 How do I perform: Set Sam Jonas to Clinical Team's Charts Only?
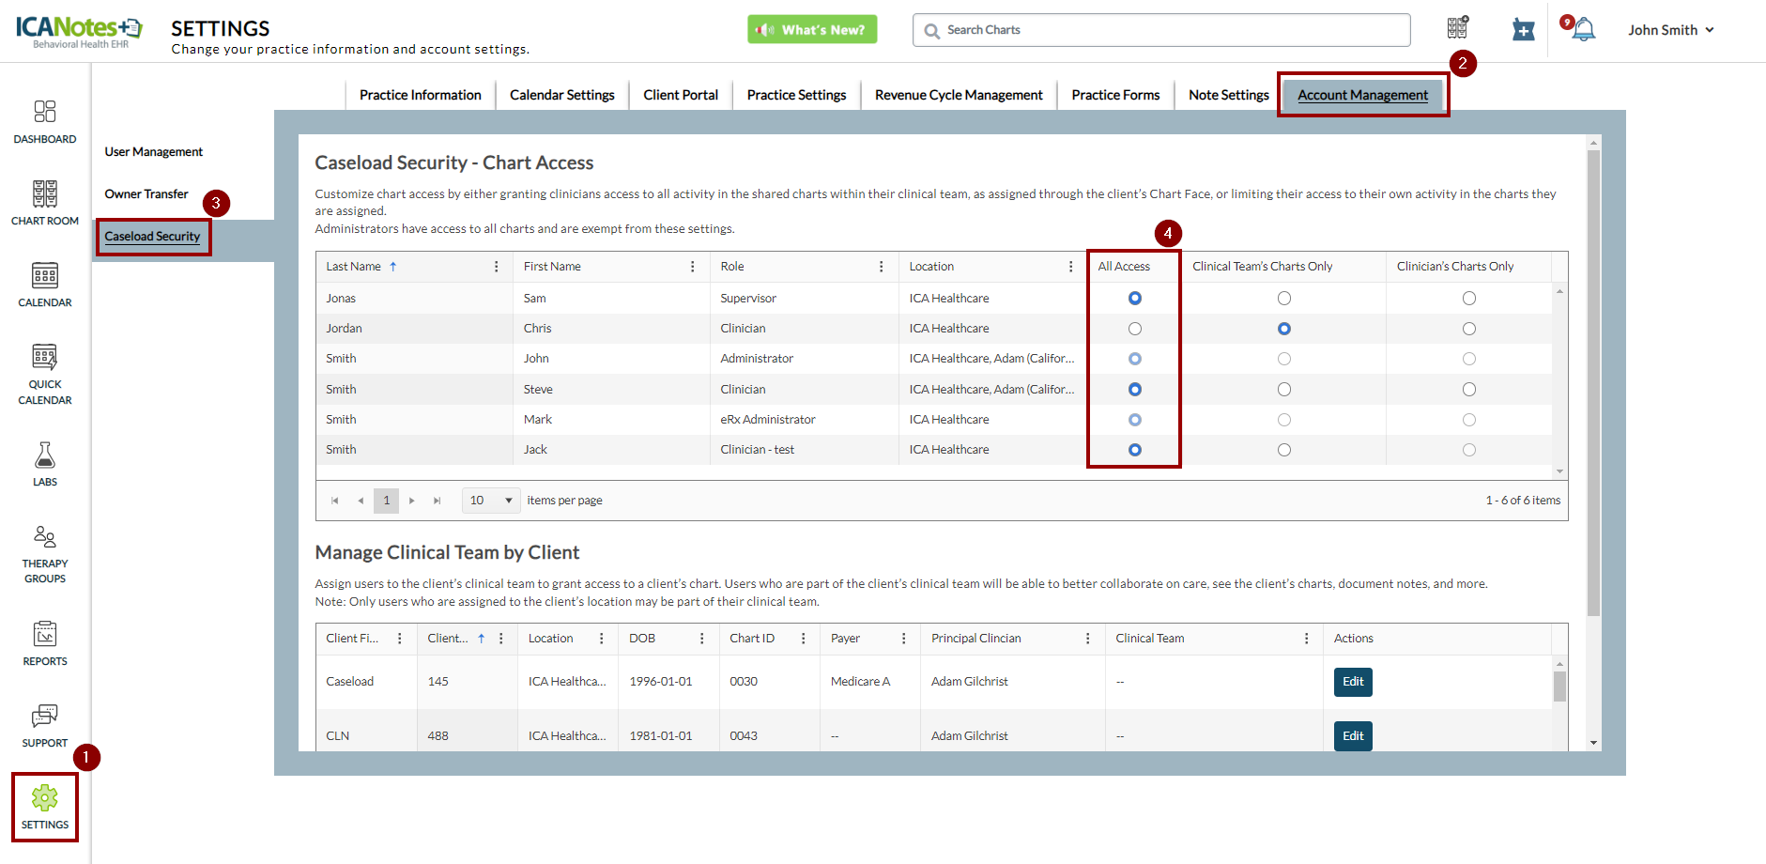coord(1283,299)
